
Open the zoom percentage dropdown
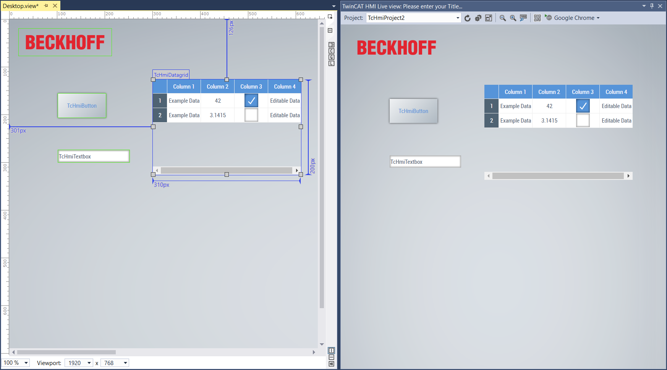(26, 363)
